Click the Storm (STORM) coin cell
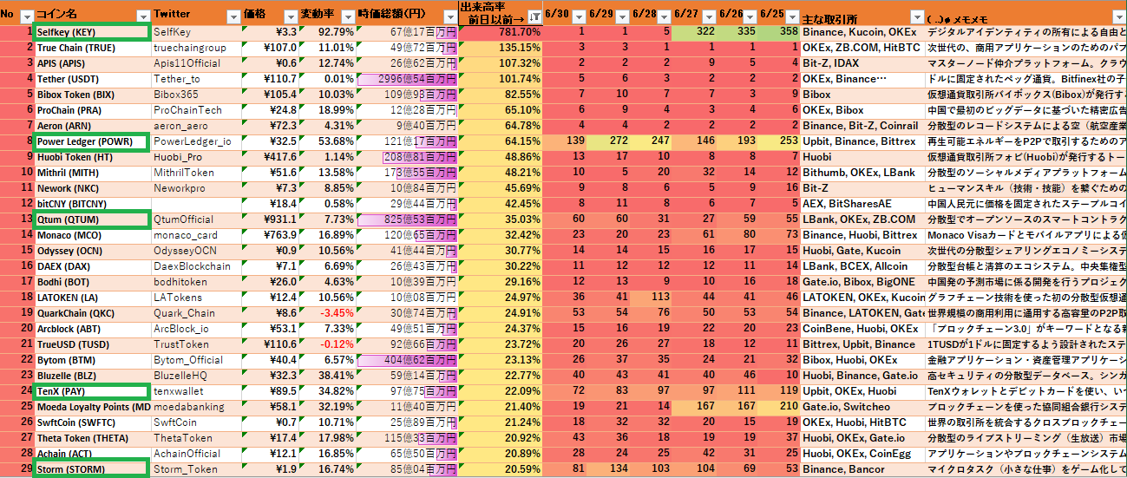Screen dimensions: 1127x478 click(x=90, y=469)
